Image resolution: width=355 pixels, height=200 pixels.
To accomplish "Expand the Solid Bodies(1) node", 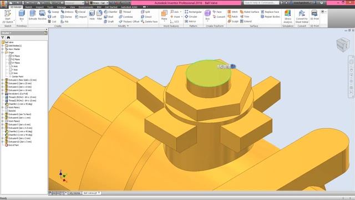I will (x=3, y=46).
